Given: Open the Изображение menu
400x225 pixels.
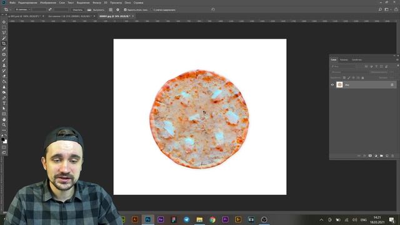Looking at the screenshot, I should [48, 2].
